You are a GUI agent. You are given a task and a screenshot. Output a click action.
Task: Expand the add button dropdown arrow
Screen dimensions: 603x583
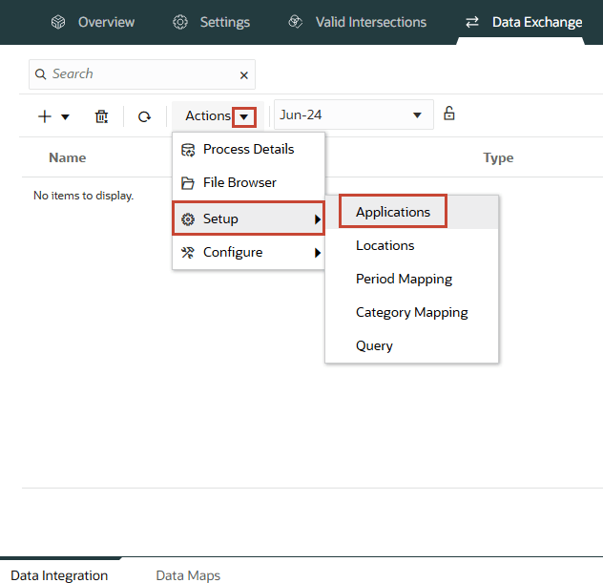(x=66, y=116)
